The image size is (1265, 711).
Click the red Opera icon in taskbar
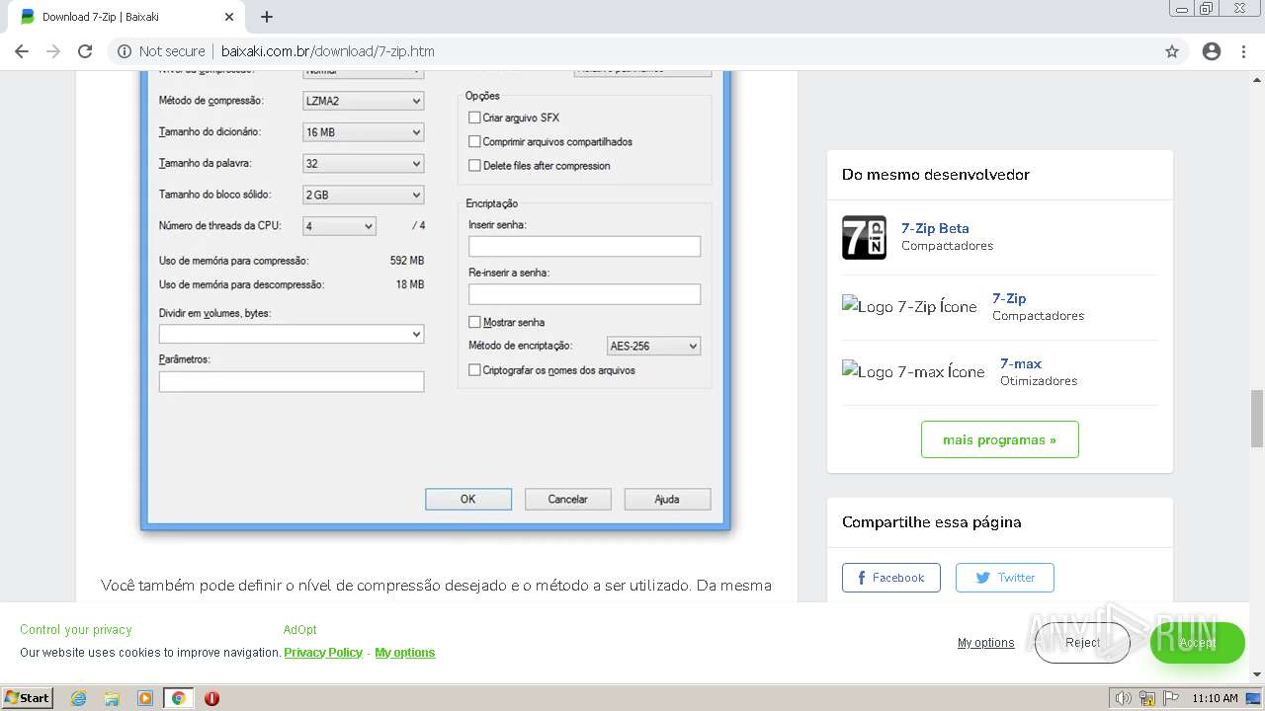point(211,698)
